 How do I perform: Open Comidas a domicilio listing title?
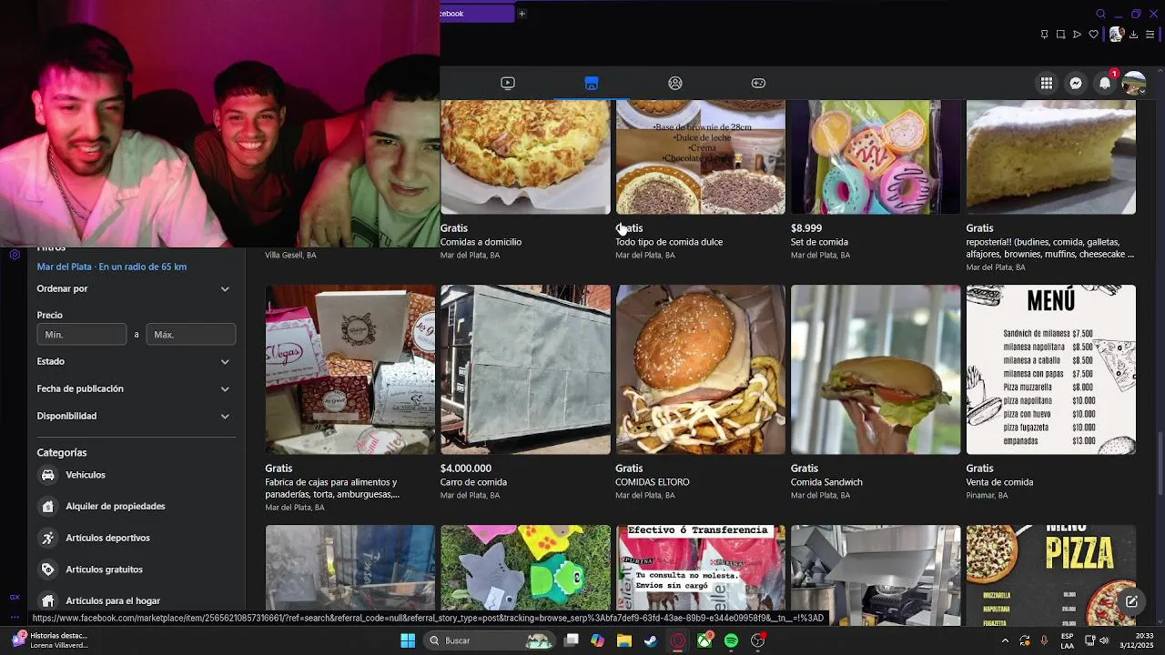(x=481, y=242)
